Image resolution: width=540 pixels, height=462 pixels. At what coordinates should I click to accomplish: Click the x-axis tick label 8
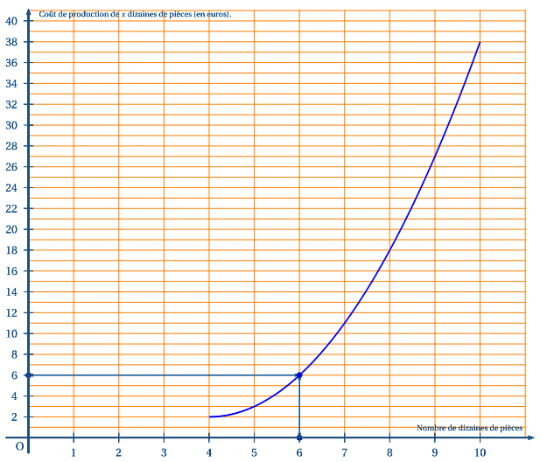389,452
